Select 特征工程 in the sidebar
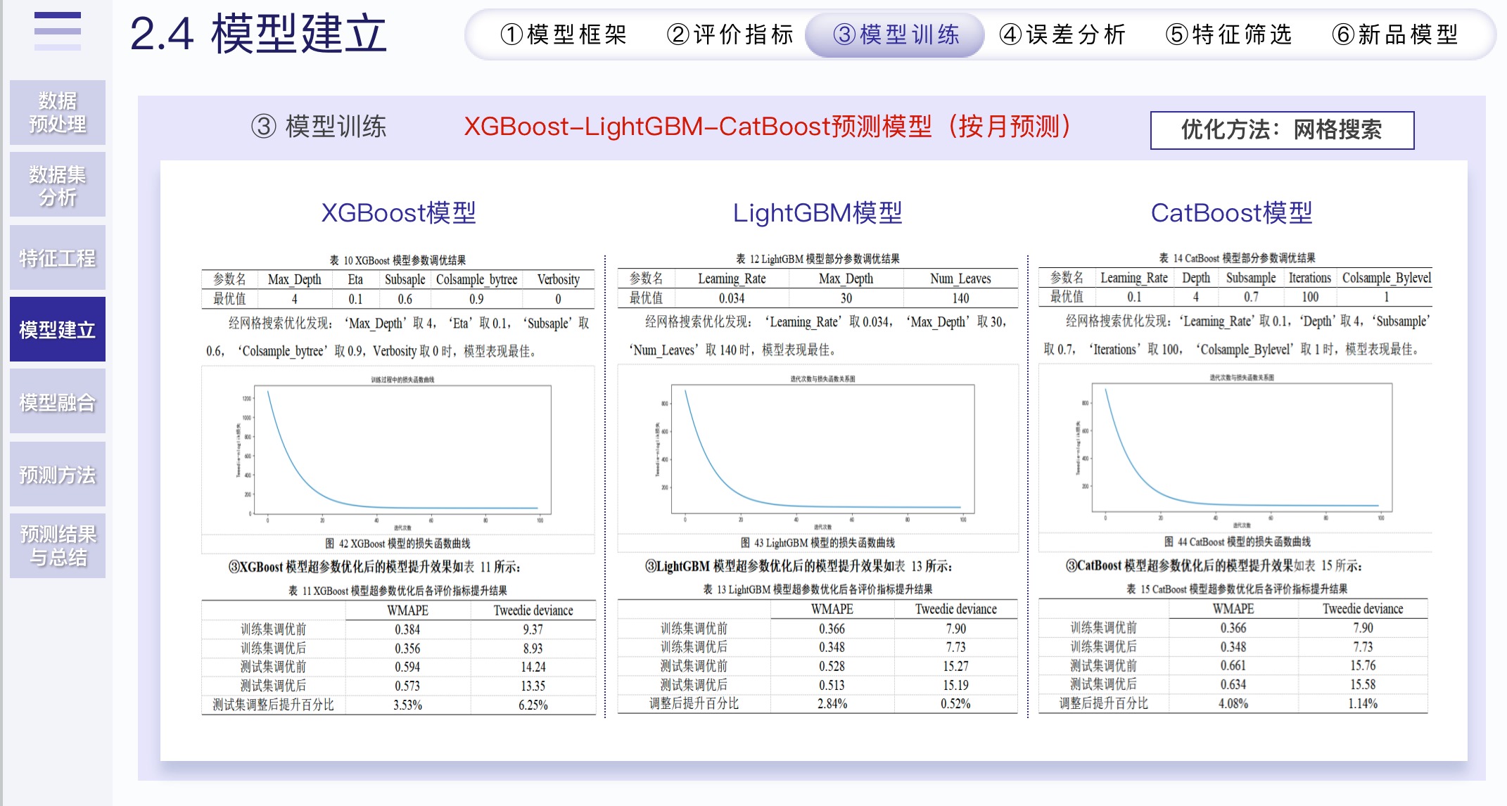The image size is (1507, 806). [58, 257]
